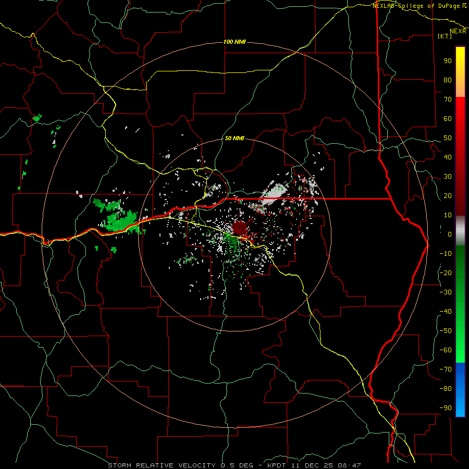Click the "NEXR" label at top right

point(458,31)
